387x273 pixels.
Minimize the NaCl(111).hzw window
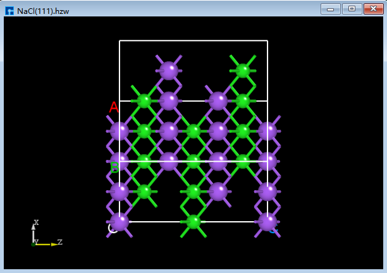pos(331,9)
